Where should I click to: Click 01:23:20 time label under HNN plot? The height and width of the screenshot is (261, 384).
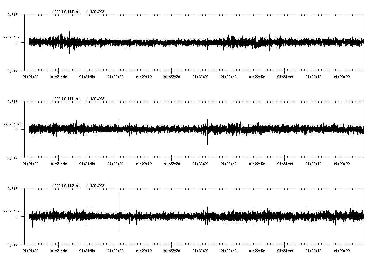pyautogui.click(x=341, y=164)
